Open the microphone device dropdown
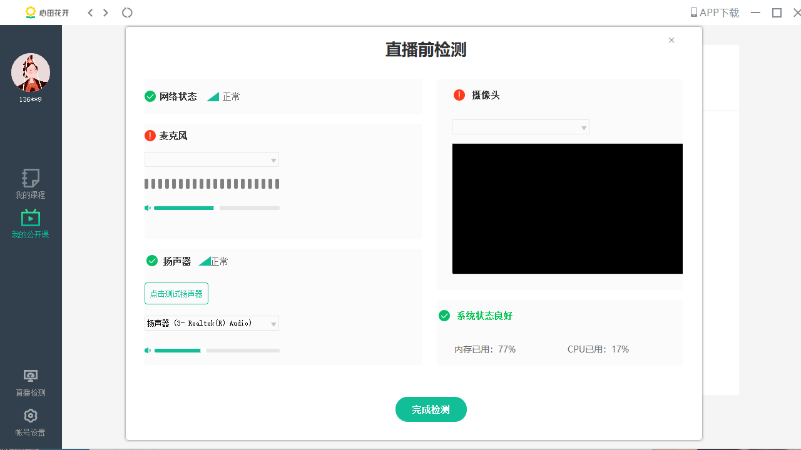 pos(212,159)
